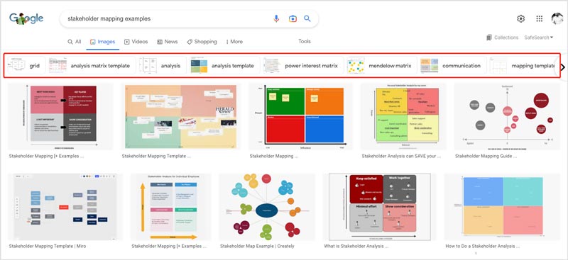Open the Individual Employee analysis thumbnail
The image size is (568, 260).
tap(170, 207)
